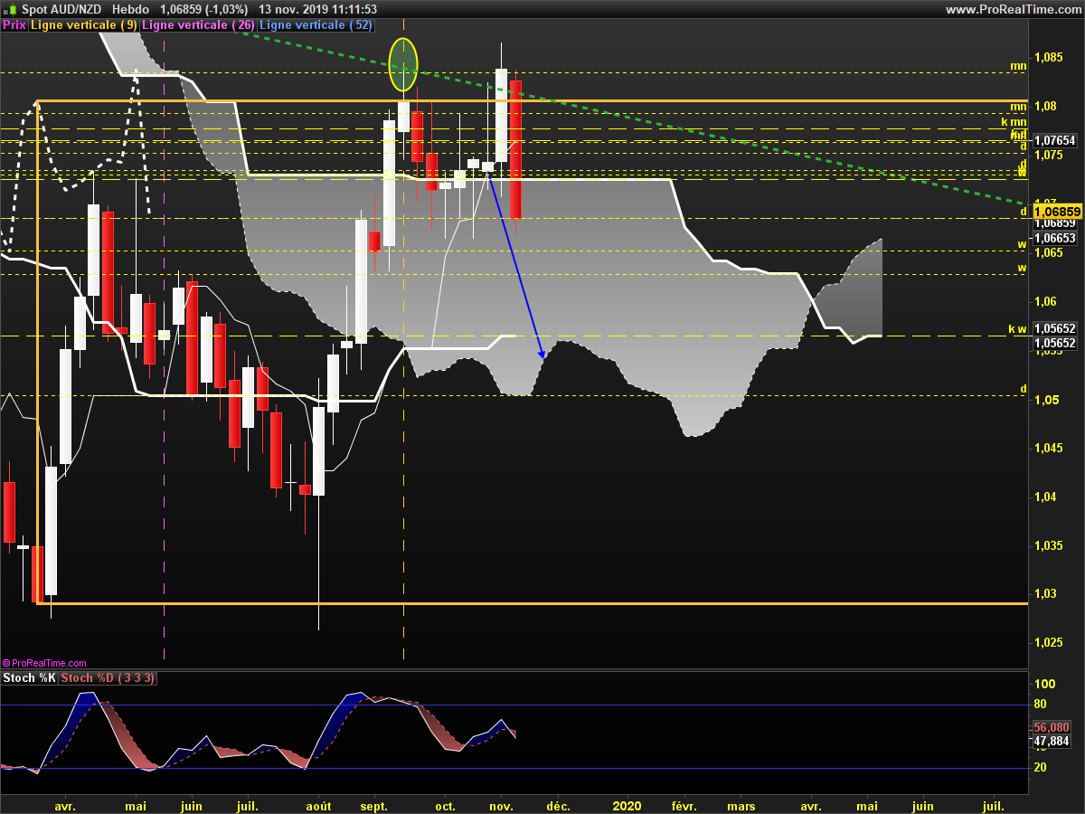
Task: Click the août label on time axis
Action: pyautogui.click(x=318, y=806)
